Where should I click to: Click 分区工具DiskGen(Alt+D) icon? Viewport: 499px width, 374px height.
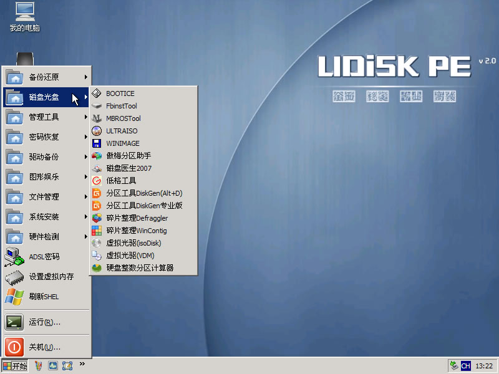click(97, 193)
